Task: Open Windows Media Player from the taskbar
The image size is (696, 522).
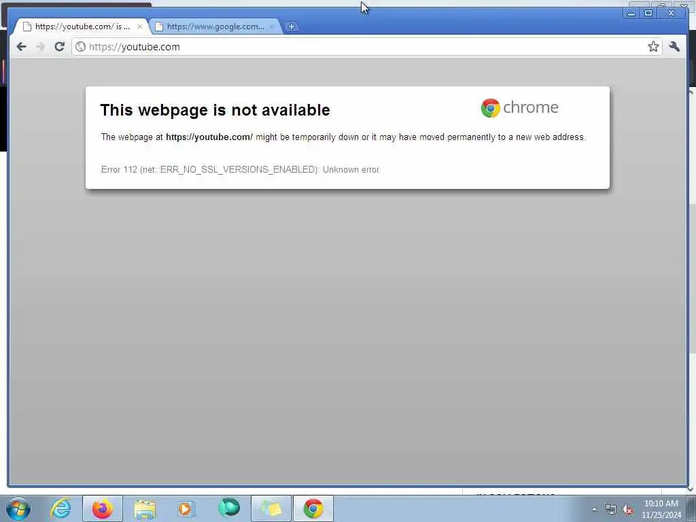Action: click(x=186, y=508)
